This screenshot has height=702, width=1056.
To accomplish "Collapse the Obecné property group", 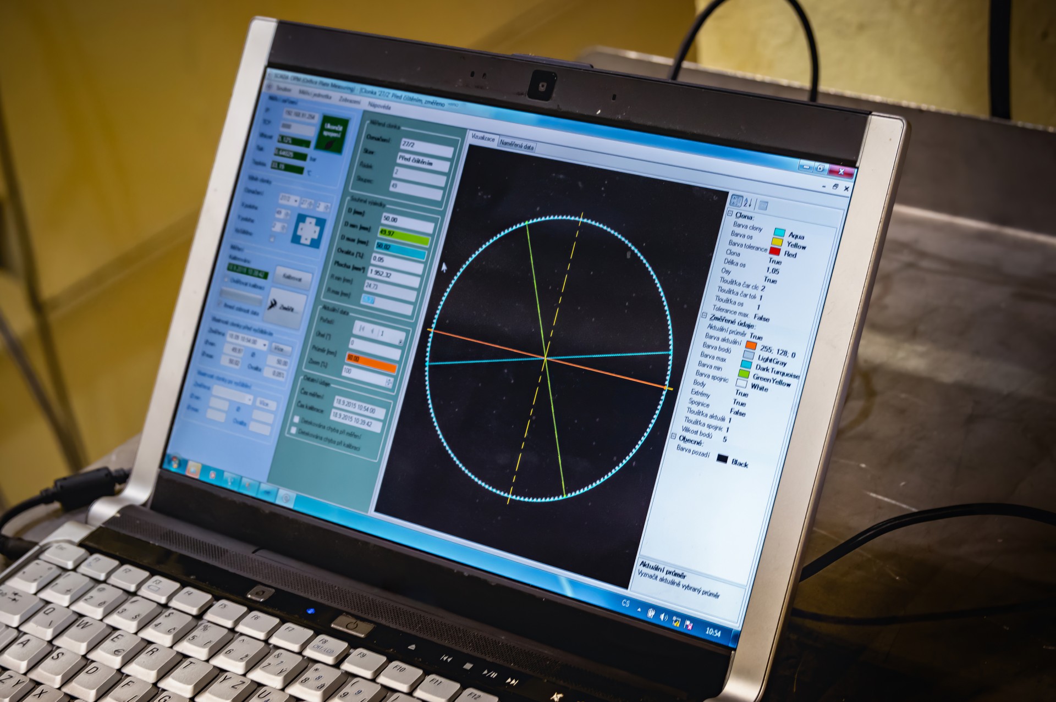I will coord(673,436).
